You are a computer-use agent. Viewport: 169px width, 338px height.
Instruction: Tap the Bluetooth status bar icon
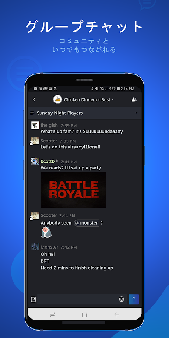coord(92,88)
